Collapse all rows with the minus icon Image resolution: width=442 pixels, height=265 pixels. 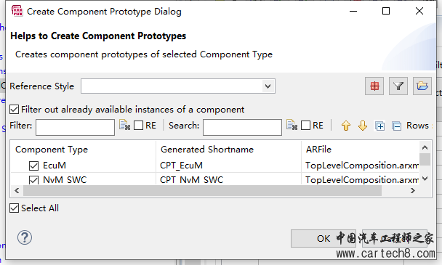pos(397,126)
